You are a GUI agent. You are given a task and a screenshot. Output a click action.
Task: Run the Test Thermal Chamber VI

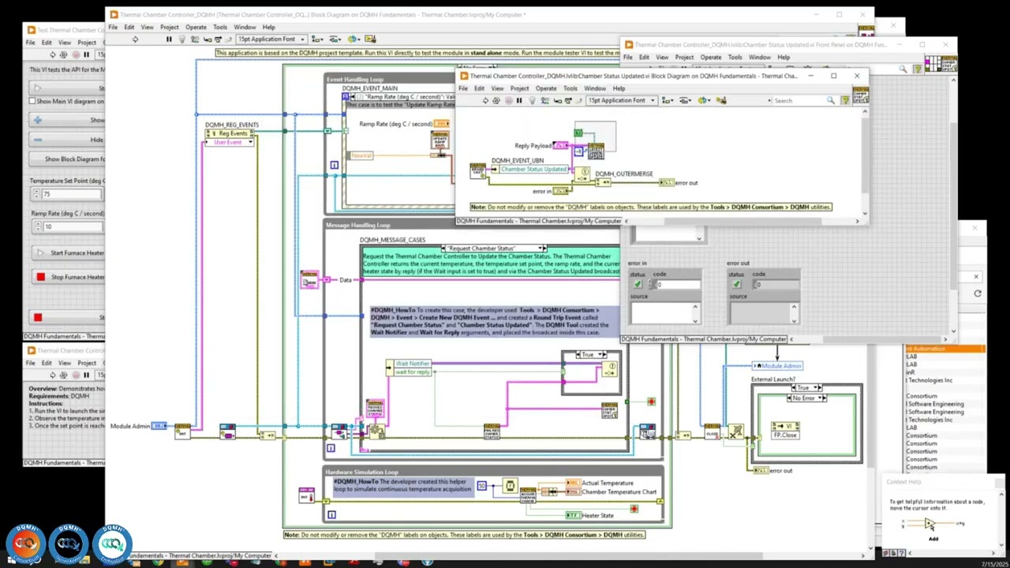[x=53, y=54]
